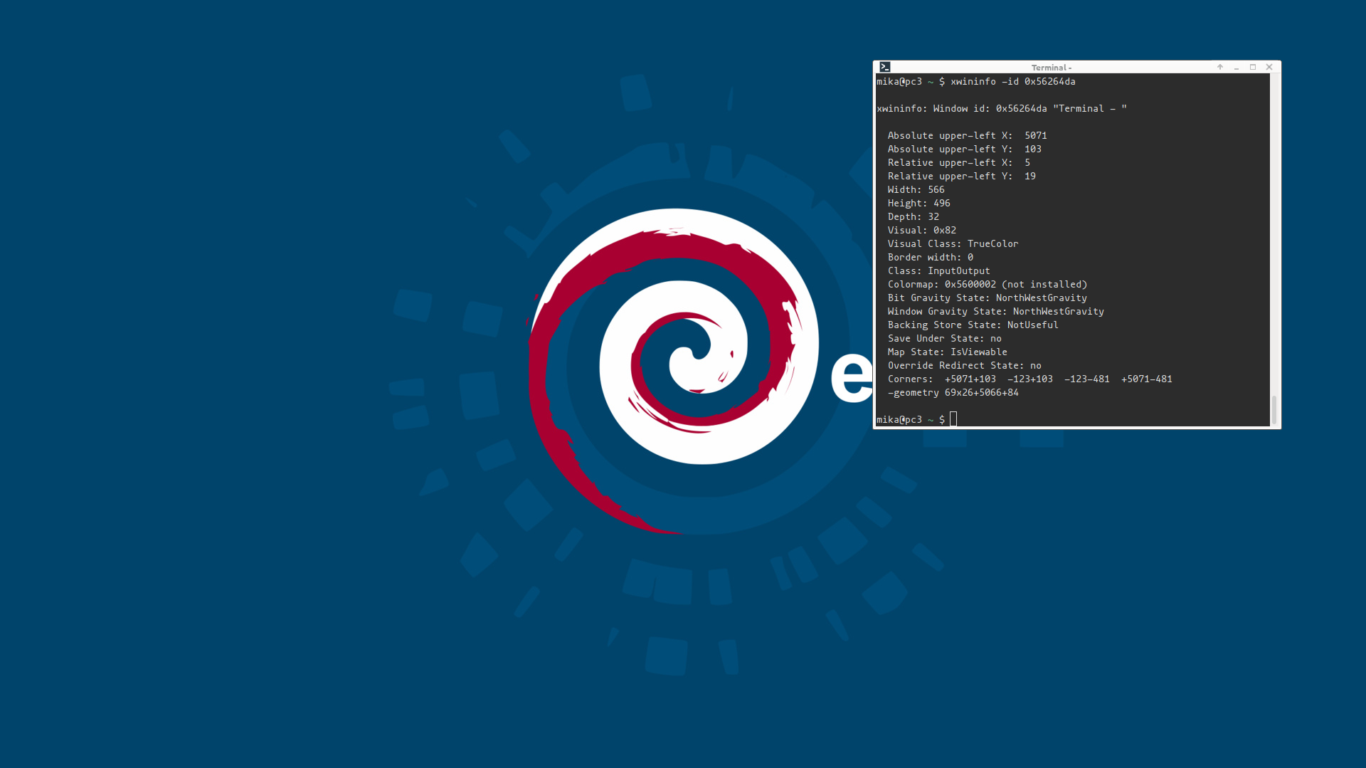The height and width of the screenshot is (768, 1366).
Task: Click the Backing Store State: NotUseful line
Action: [973, 325]
